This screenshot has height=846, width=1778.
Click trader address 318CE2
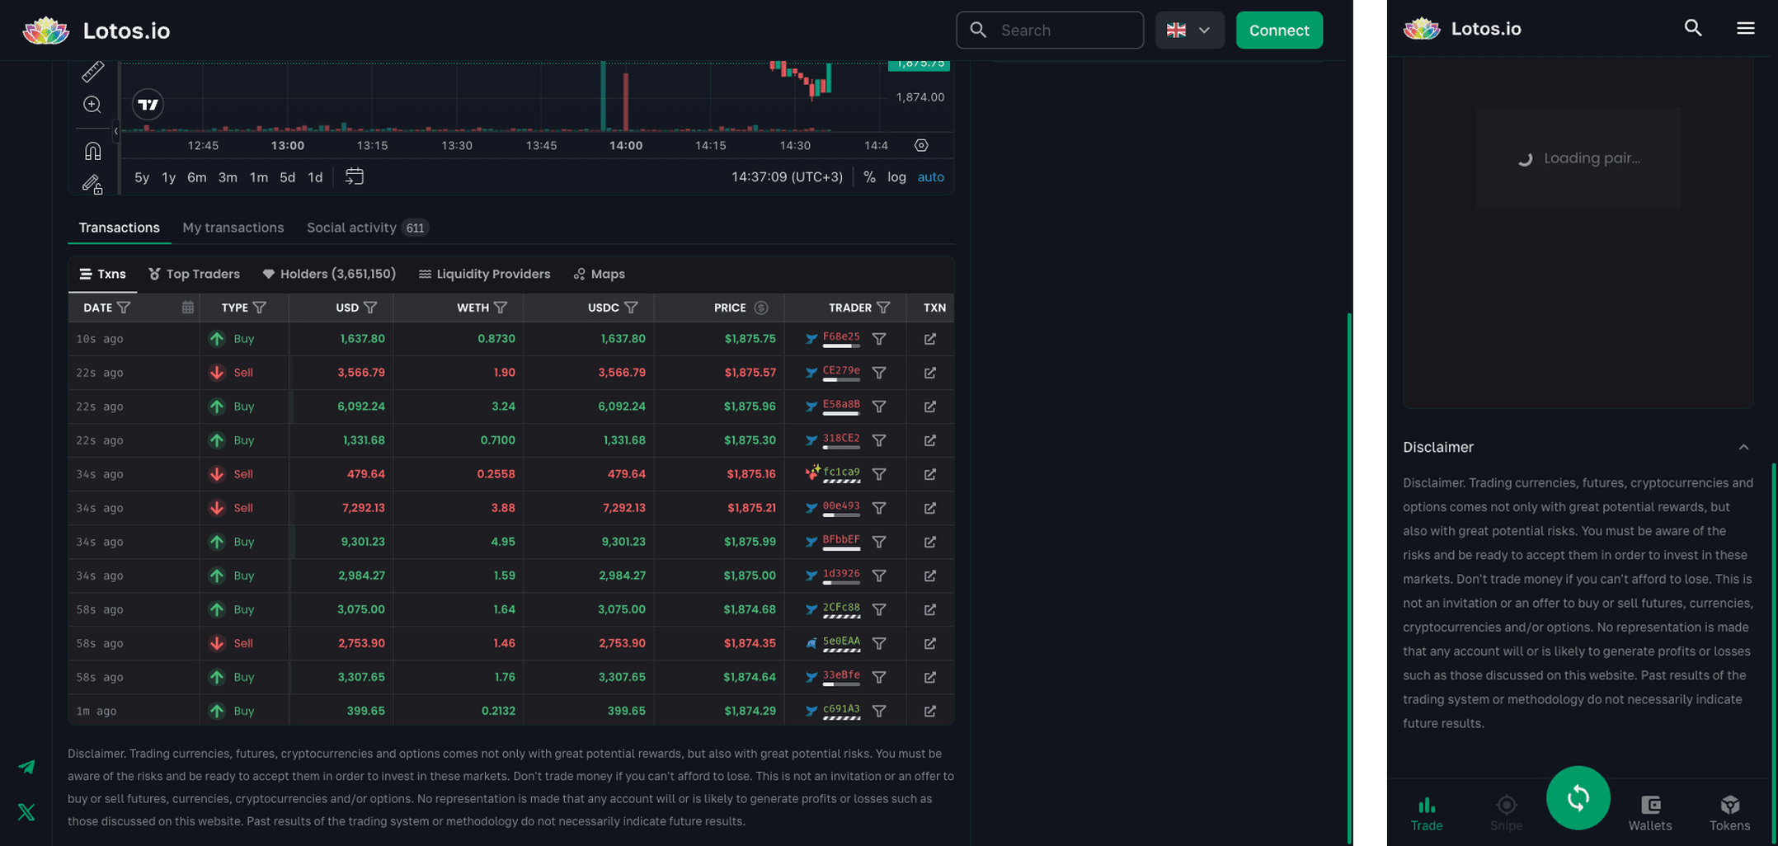841,439
